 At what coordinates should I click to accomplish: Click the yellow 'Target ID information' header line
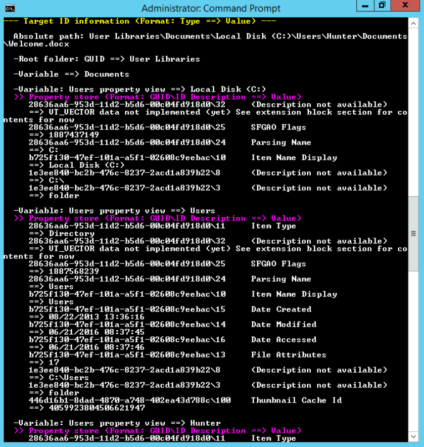(140, 21)
